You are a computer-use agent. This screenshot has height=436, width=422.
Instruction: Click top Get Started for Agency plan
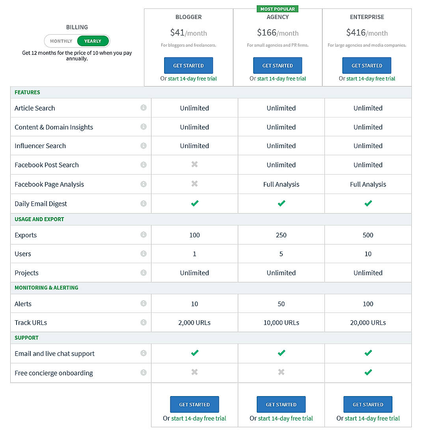[278, 66]
